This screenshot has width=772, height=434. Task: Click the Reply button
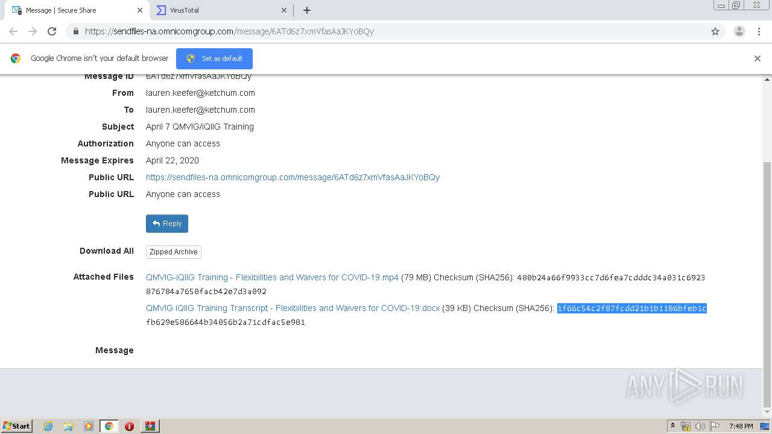coord(167,224)
